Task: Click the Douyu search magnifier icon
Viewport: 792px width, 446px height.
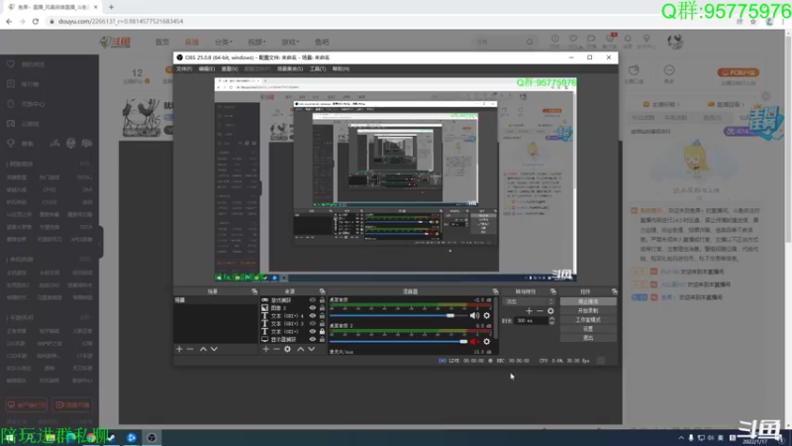Action: [x=530, y=42]
